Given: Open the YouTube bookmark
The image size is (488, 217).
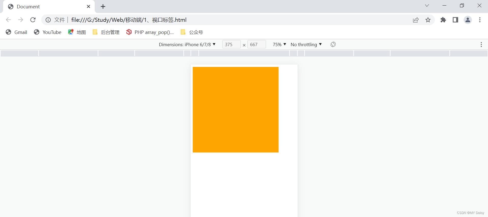Looking at the screenshot, I should 48,32.
